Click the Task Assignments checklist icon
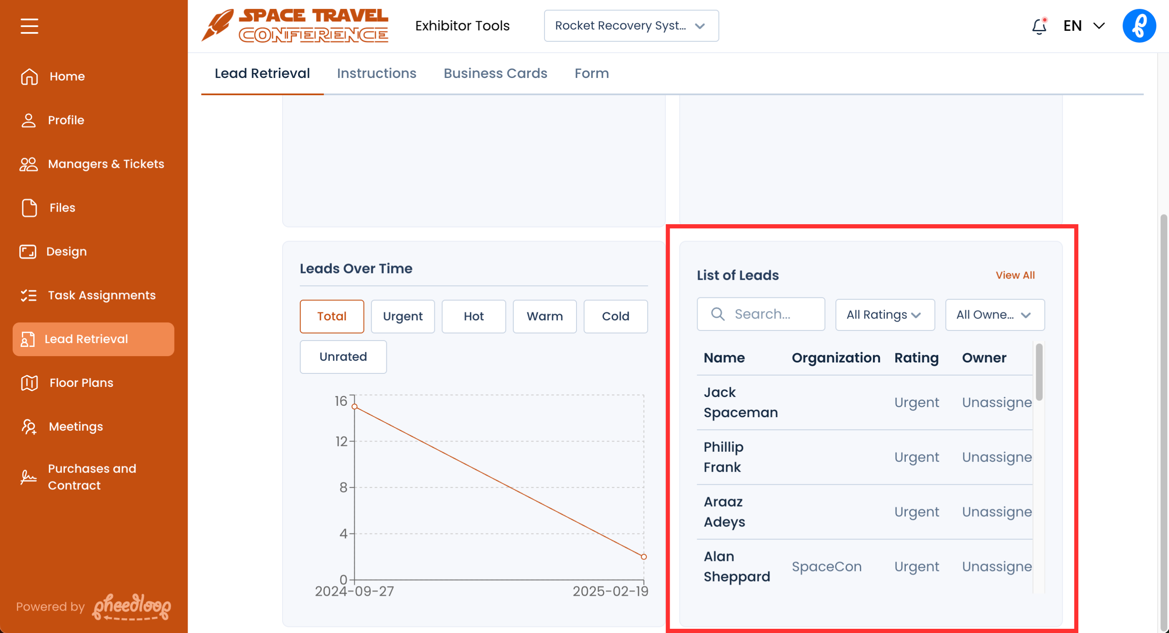Viewport: 1169px width, 633px height. click(29, 295)
